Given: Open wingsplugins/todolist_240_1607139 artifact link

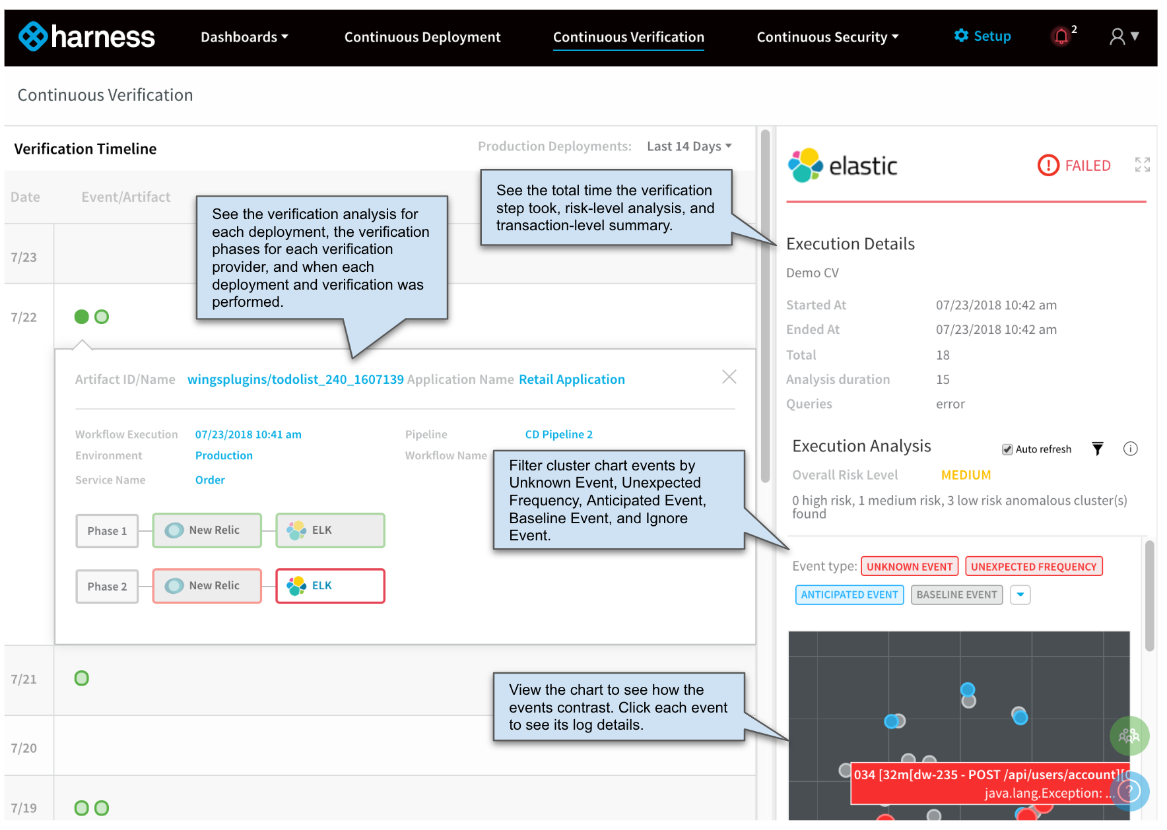Looking at the screenshot, I should coord(296,379).
